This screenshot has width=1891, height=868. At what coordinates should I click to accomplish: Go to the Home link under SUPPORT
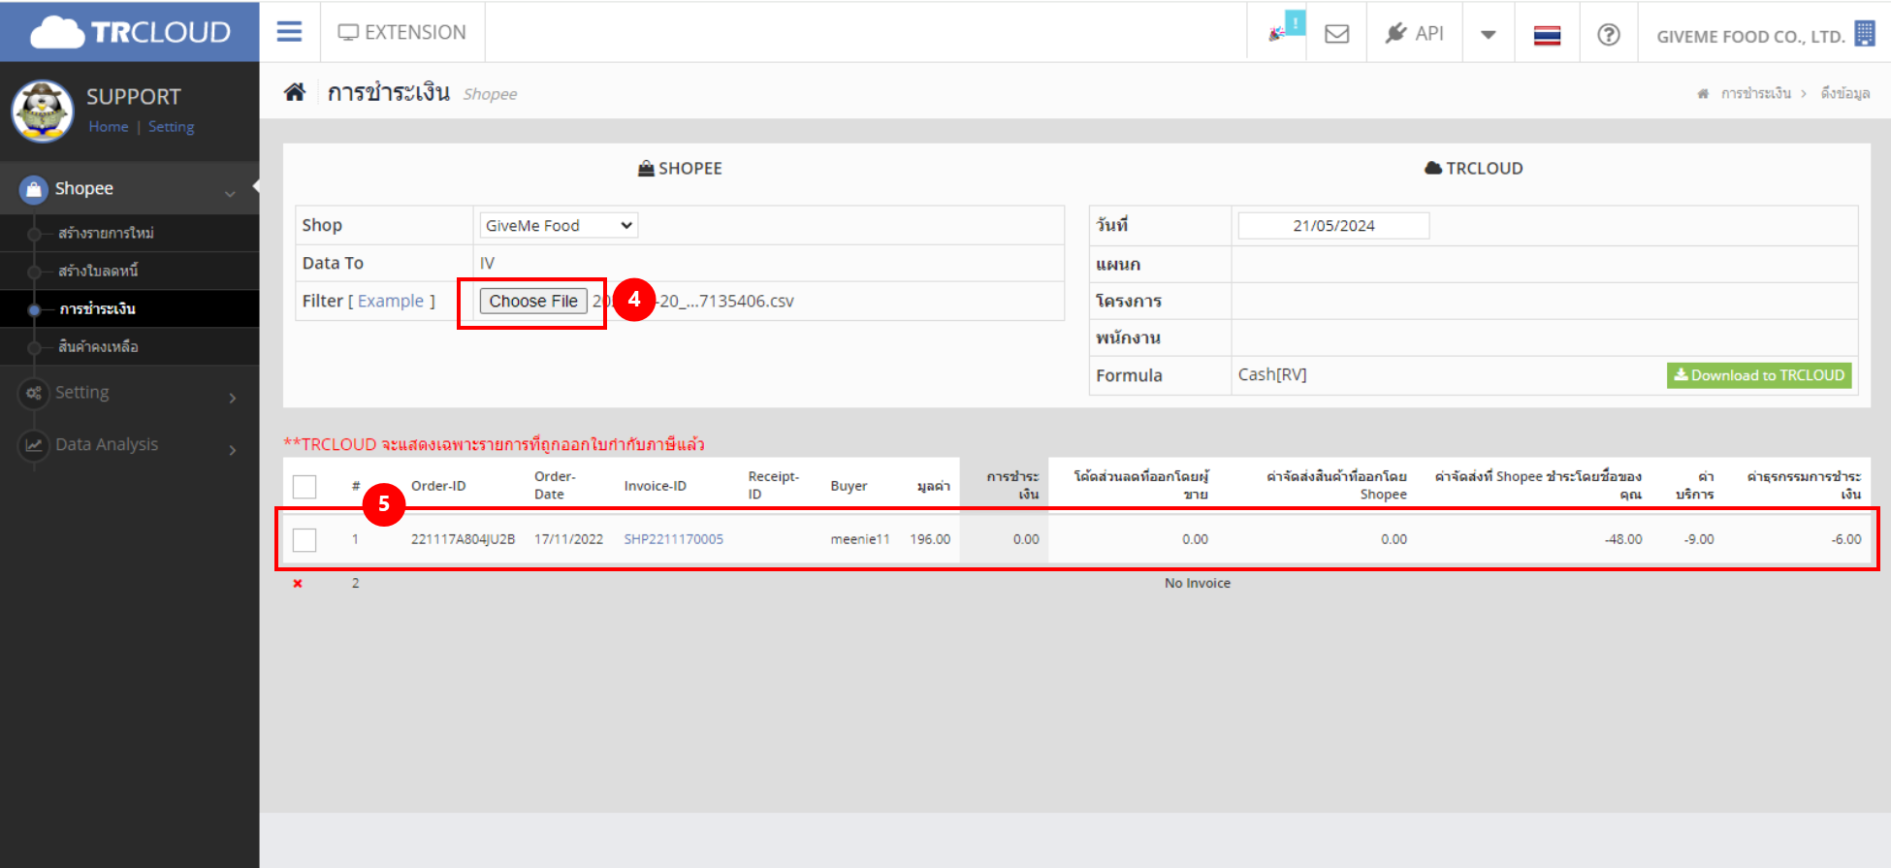point(109,126)
